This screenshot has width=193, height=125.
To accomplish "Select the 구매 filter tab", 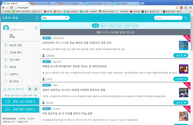I will point(135,26).
